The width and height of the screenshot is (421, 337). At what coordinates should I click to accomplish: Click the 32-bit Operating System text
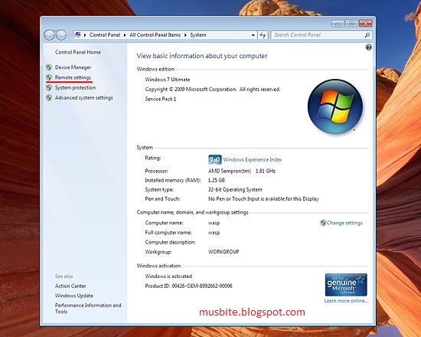pyautogui.click(x=235, y=189)
